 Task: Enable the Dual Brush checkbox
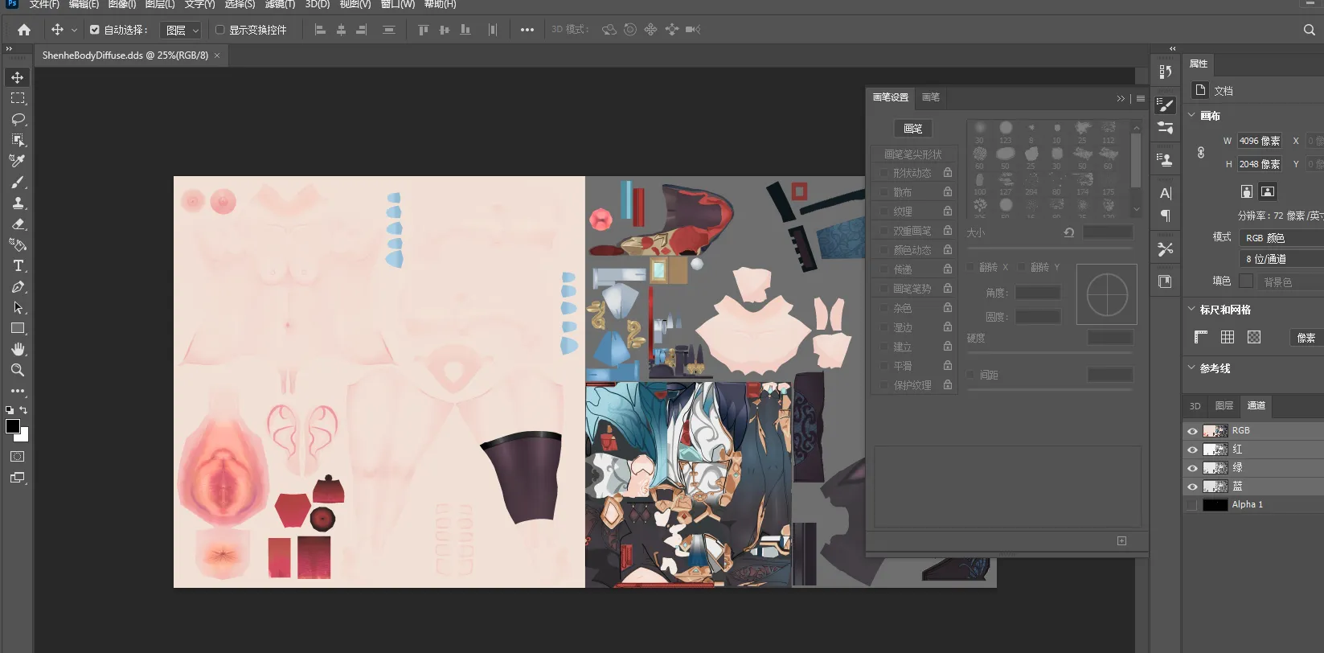pyautogui.click(x=883, y=231)
